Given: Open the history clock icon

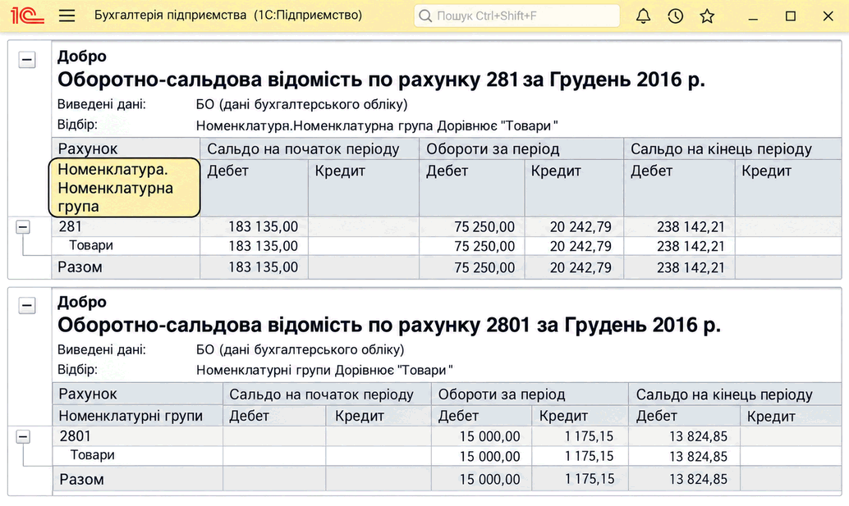Looking at the screenshot, I should 675,16.
